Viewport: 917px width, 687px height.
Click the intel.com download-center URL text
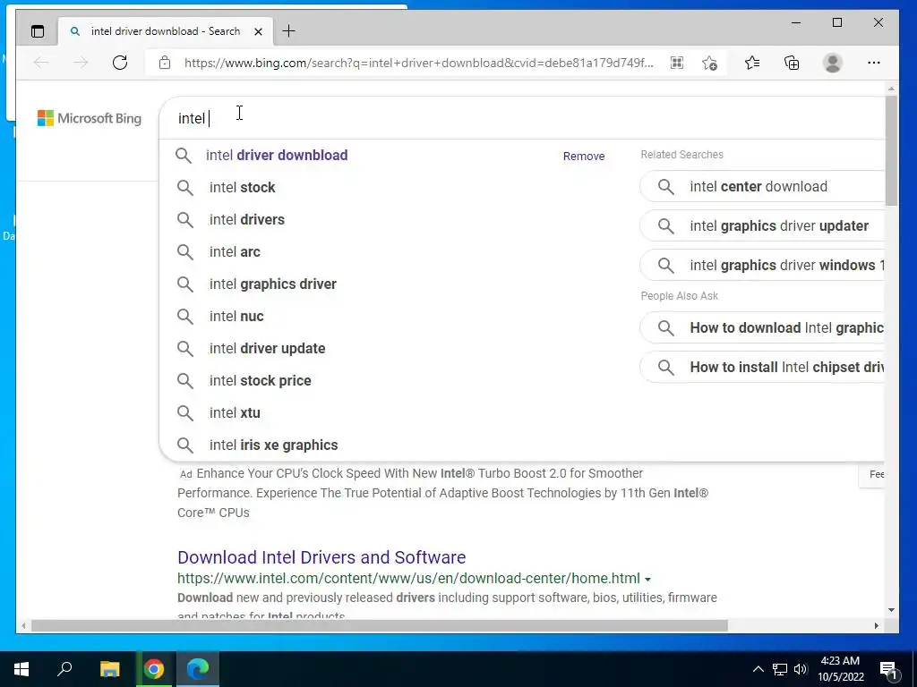coord(408,579)
